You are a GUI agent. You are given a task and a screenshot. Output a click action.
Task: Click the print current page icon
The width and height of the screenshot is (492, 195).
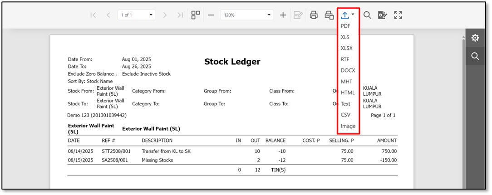tap(329, 15)
